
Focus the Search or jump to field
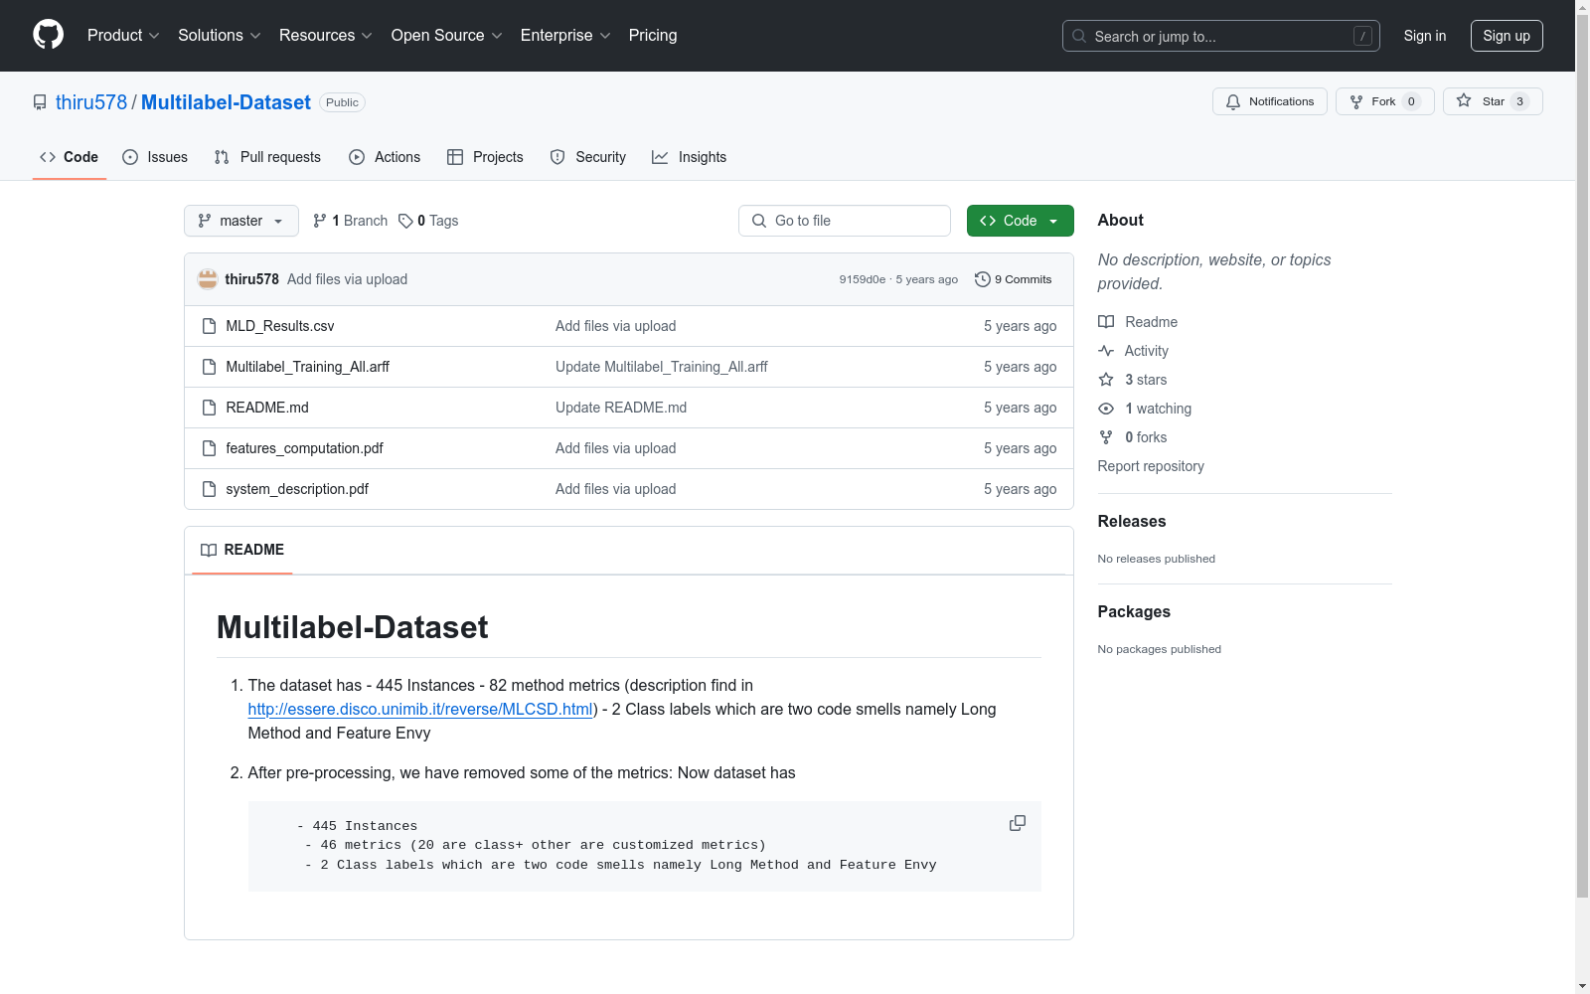coord(1221,36)
